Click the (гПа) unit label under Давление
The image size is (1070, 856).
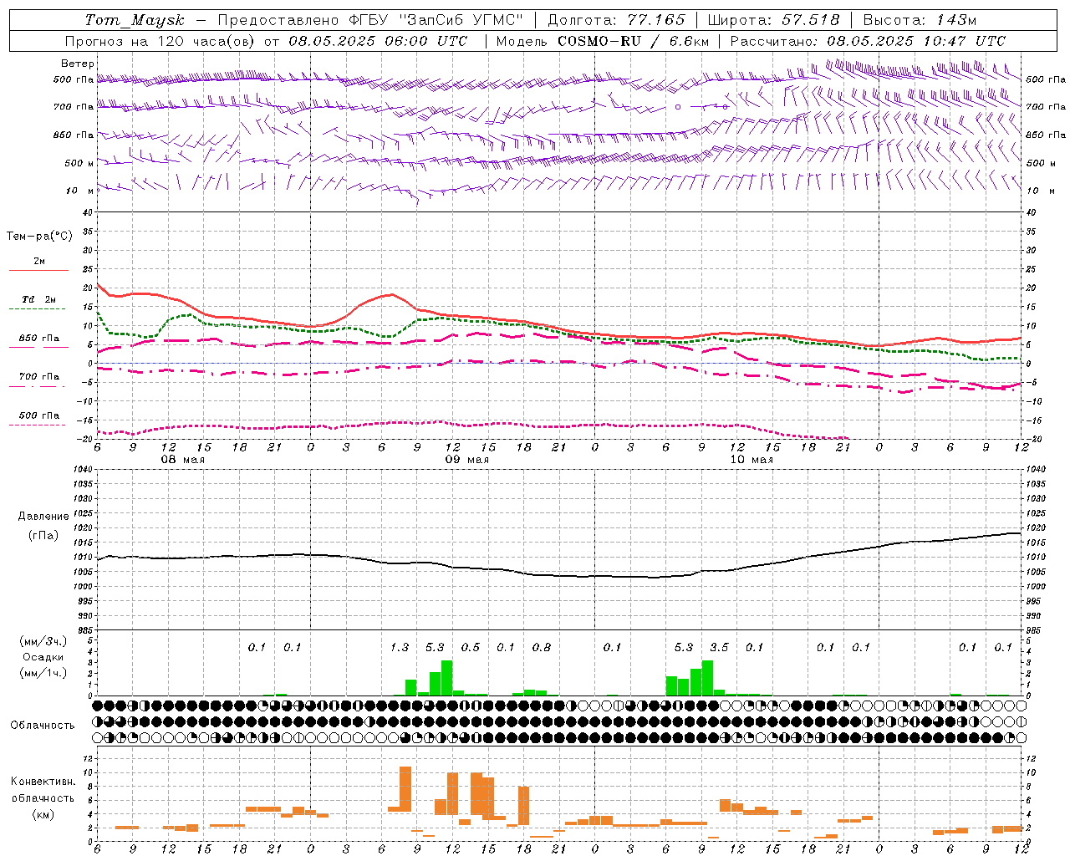coord(43,536)
